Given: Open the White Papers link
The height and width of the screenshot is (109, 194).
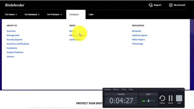Looking at the screenshot, I should click(x=138, y=40).
